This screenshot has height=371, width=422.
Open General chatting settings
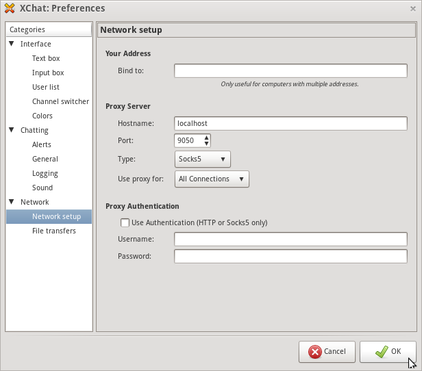pos(45,159)
